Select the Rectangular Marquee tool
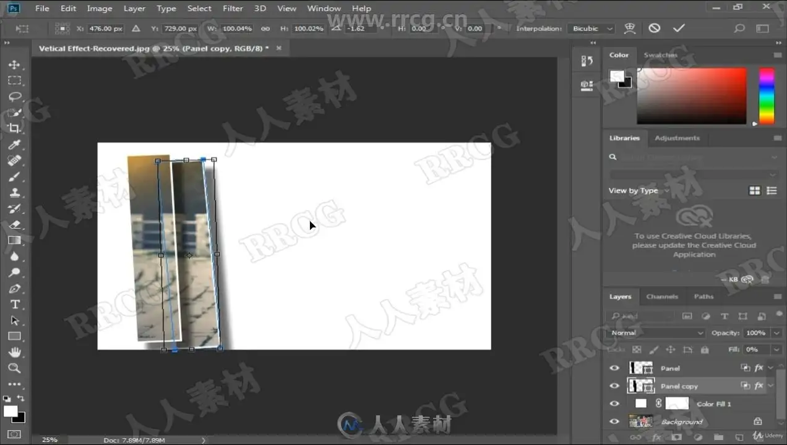Image resolution: width=787 pixels, height=445 pixels. click(14, 80)
